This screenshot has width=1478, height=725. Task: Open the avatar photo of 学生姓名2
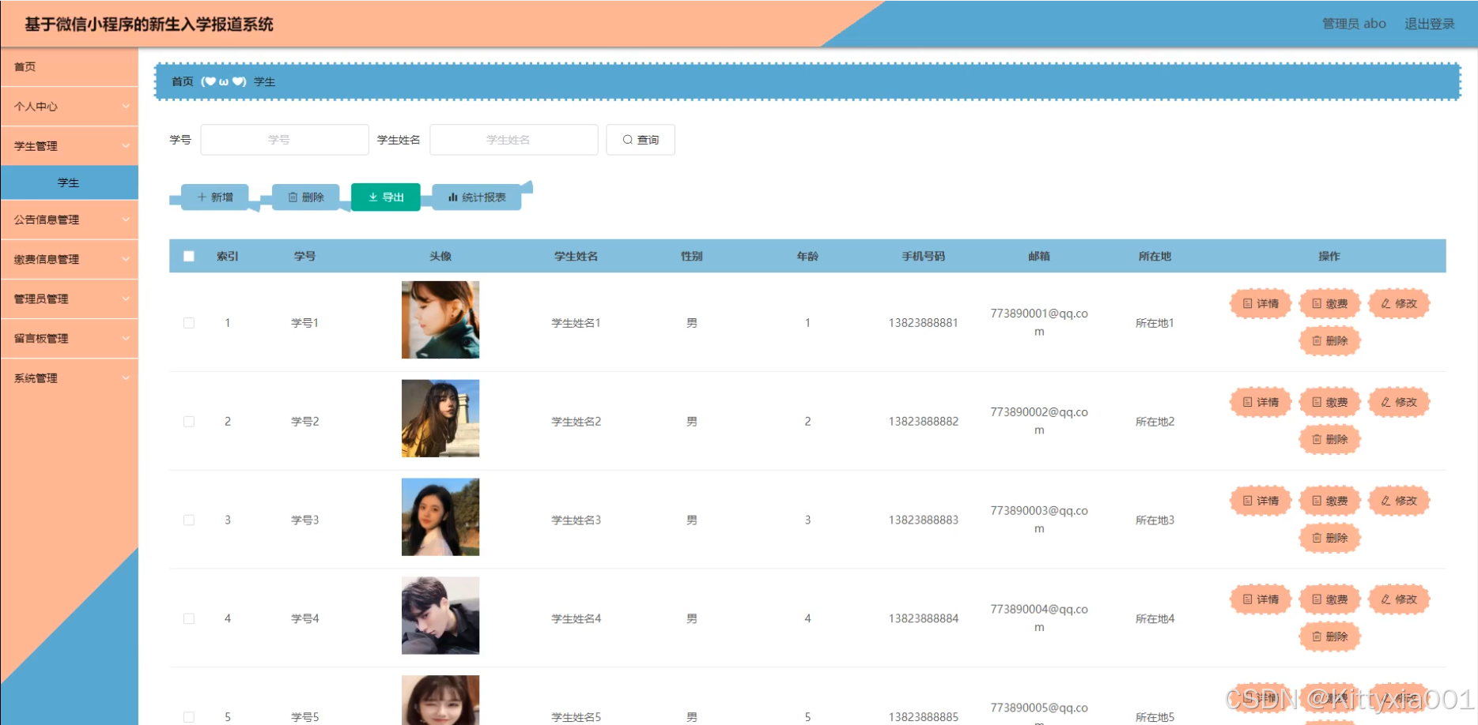(x=440, y=419)
